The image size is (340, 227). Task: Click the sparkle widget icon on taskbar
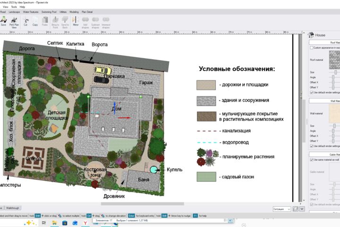click(x=31, y=223)
